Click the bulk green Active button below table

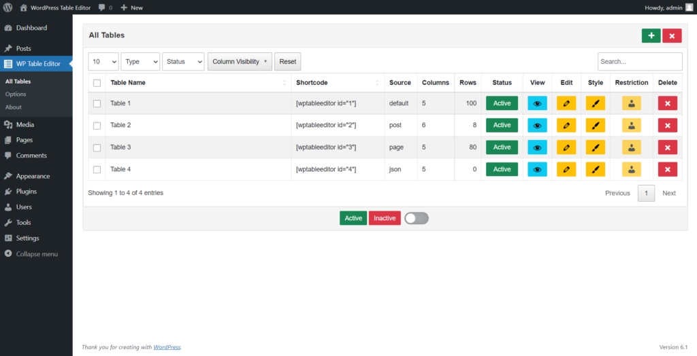tap(353, 218)
